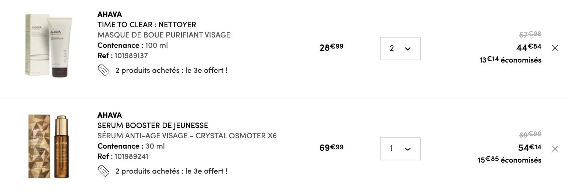Open the AHAVA mud mask product thumbnail
Screen dimensions: 569x192
[48, 45]
